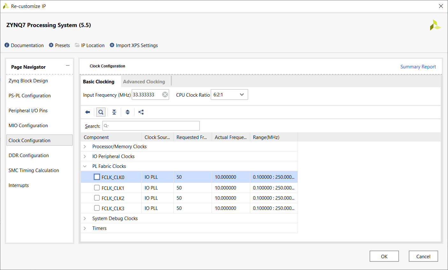The height and width of the screenshot is (270, 448).
Task: Click the Component column header
Action: (111, 137)
